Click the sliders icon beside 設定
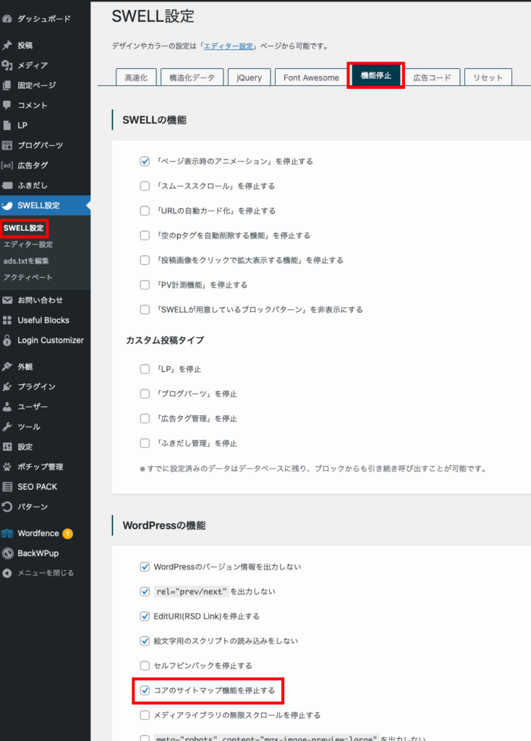 7,446
